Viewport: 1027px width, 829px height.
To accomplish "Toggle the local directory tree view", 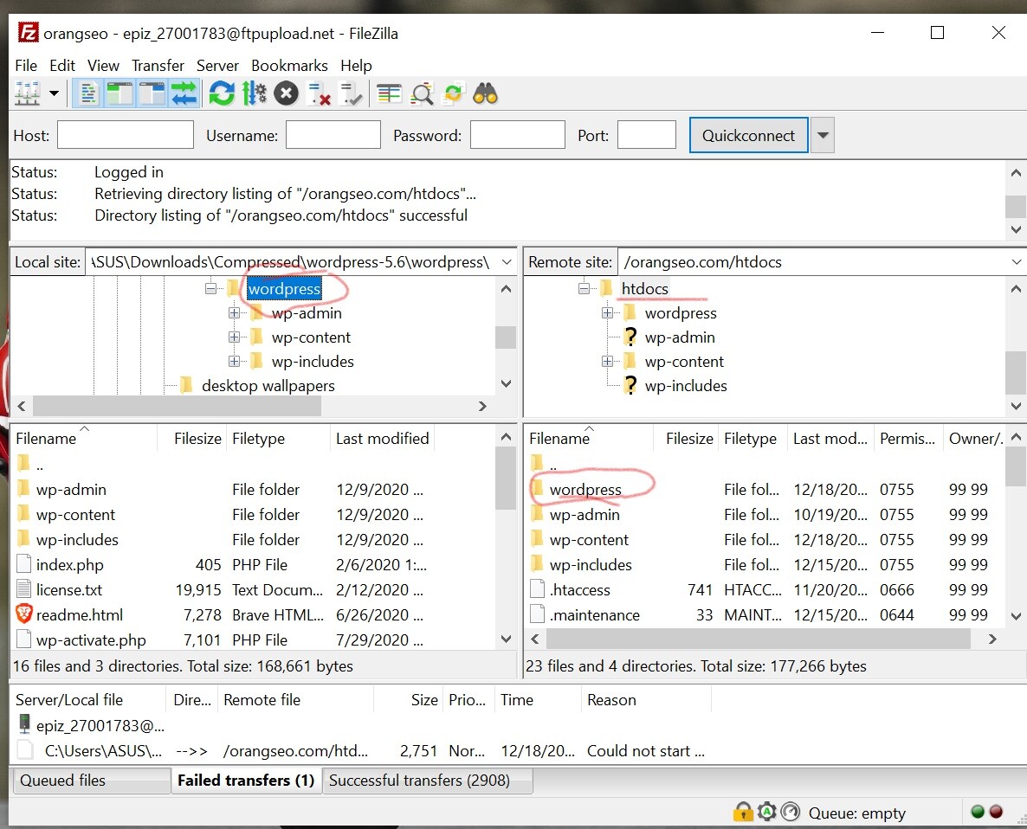I will click(119, 93).
